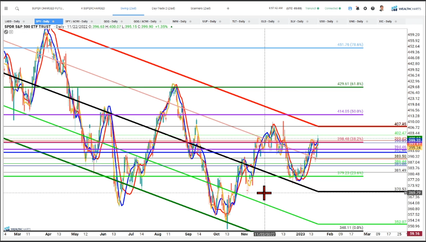Switch to the UUP - Daily chart tab
The width and height of the screenshot is (426, 242).
[x=210, y=21]
